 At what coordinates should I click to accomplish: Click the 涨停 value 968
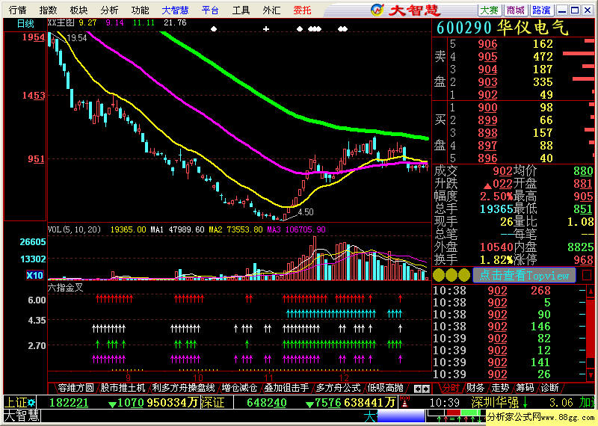(584, 260)
